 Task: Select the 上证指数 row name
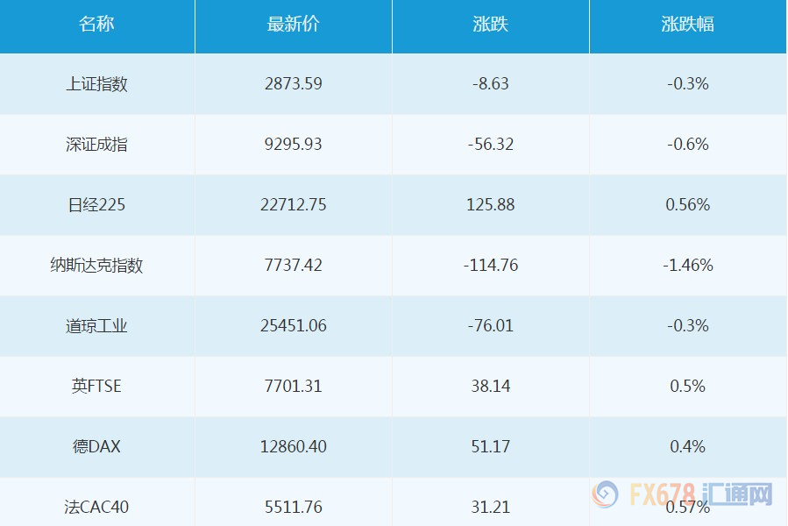96,84
